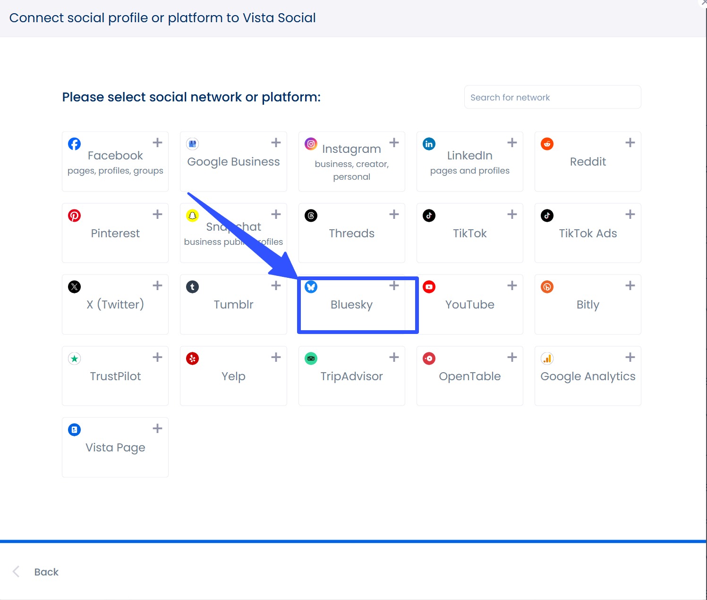Choose the Snapchat network icon

pos(192,216)
